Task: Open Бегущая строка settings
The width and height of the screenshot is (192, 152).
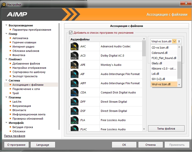Action: tap(23, 127)
